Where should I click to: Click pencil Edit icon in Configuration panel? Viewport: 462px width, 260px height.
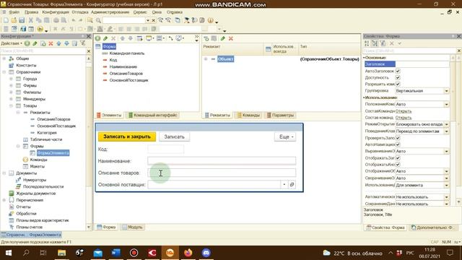click(35, 43)
